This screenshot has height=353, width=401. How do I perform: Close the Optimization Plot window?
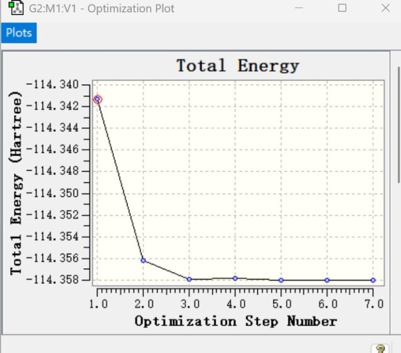click(x=385, y=8)
